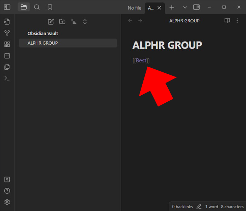Insert template ribbon icon
The image size is (246, 211).
7,67
